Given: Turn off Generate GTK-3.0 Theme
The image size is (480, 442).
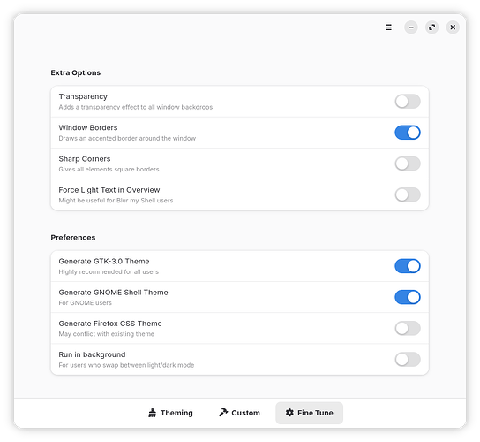Looking at the screenshot, I should pos(408,266).
